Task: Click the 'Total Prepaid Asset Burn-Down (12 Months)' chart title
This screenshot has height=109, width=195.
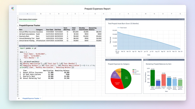Action: click(123, 23)
